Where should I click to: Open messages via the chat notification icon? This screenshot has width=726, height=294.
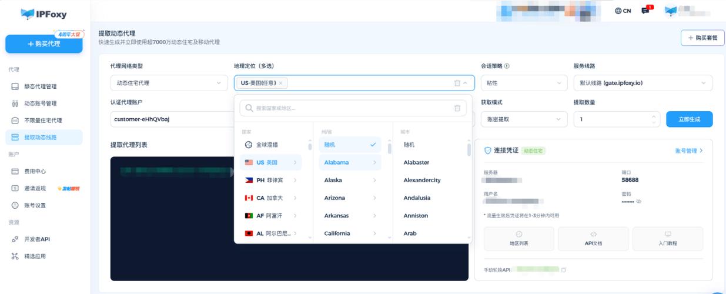point(646,10)
